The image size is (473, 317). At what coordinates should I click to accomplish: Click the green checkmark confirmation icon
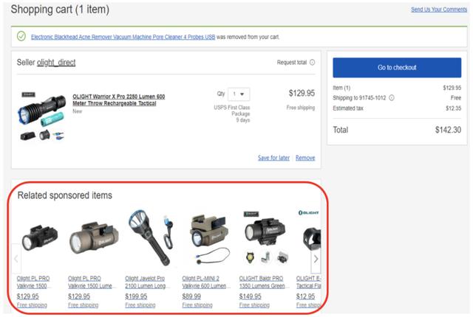21,36
